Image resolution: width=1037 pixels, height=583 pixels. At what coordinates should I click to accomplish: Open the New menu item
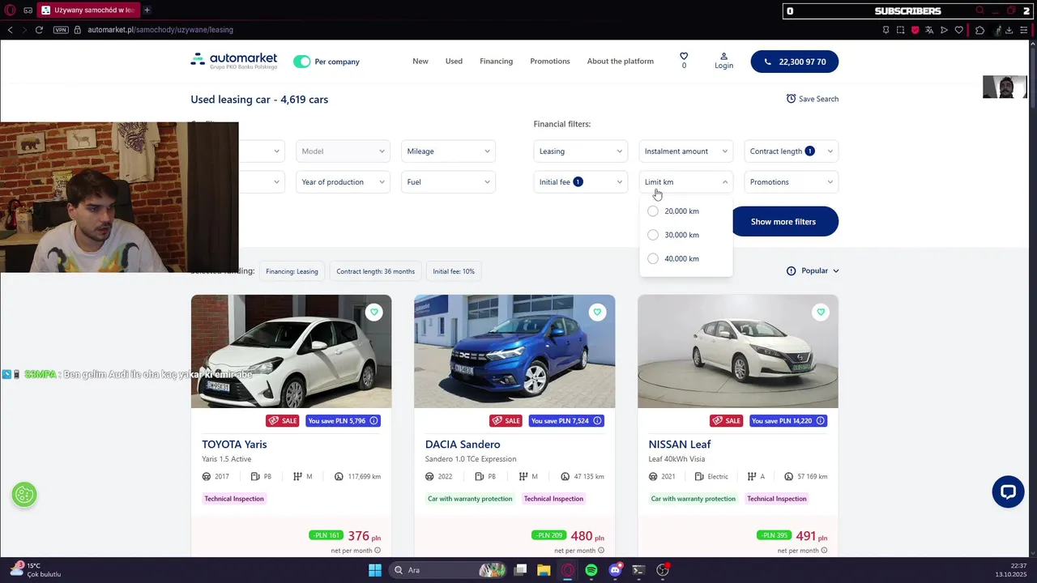420,62
